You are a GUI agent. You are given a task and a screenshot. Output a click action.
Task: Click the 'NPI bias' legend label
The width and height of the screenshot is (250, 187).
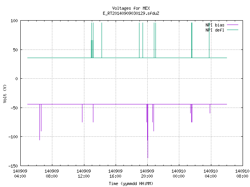(215, 25)
